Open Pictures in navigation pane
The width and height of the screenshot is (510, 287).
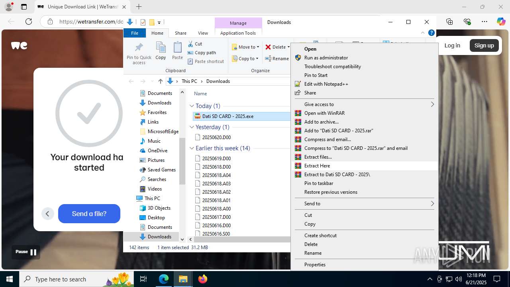[x=156, y=160]
